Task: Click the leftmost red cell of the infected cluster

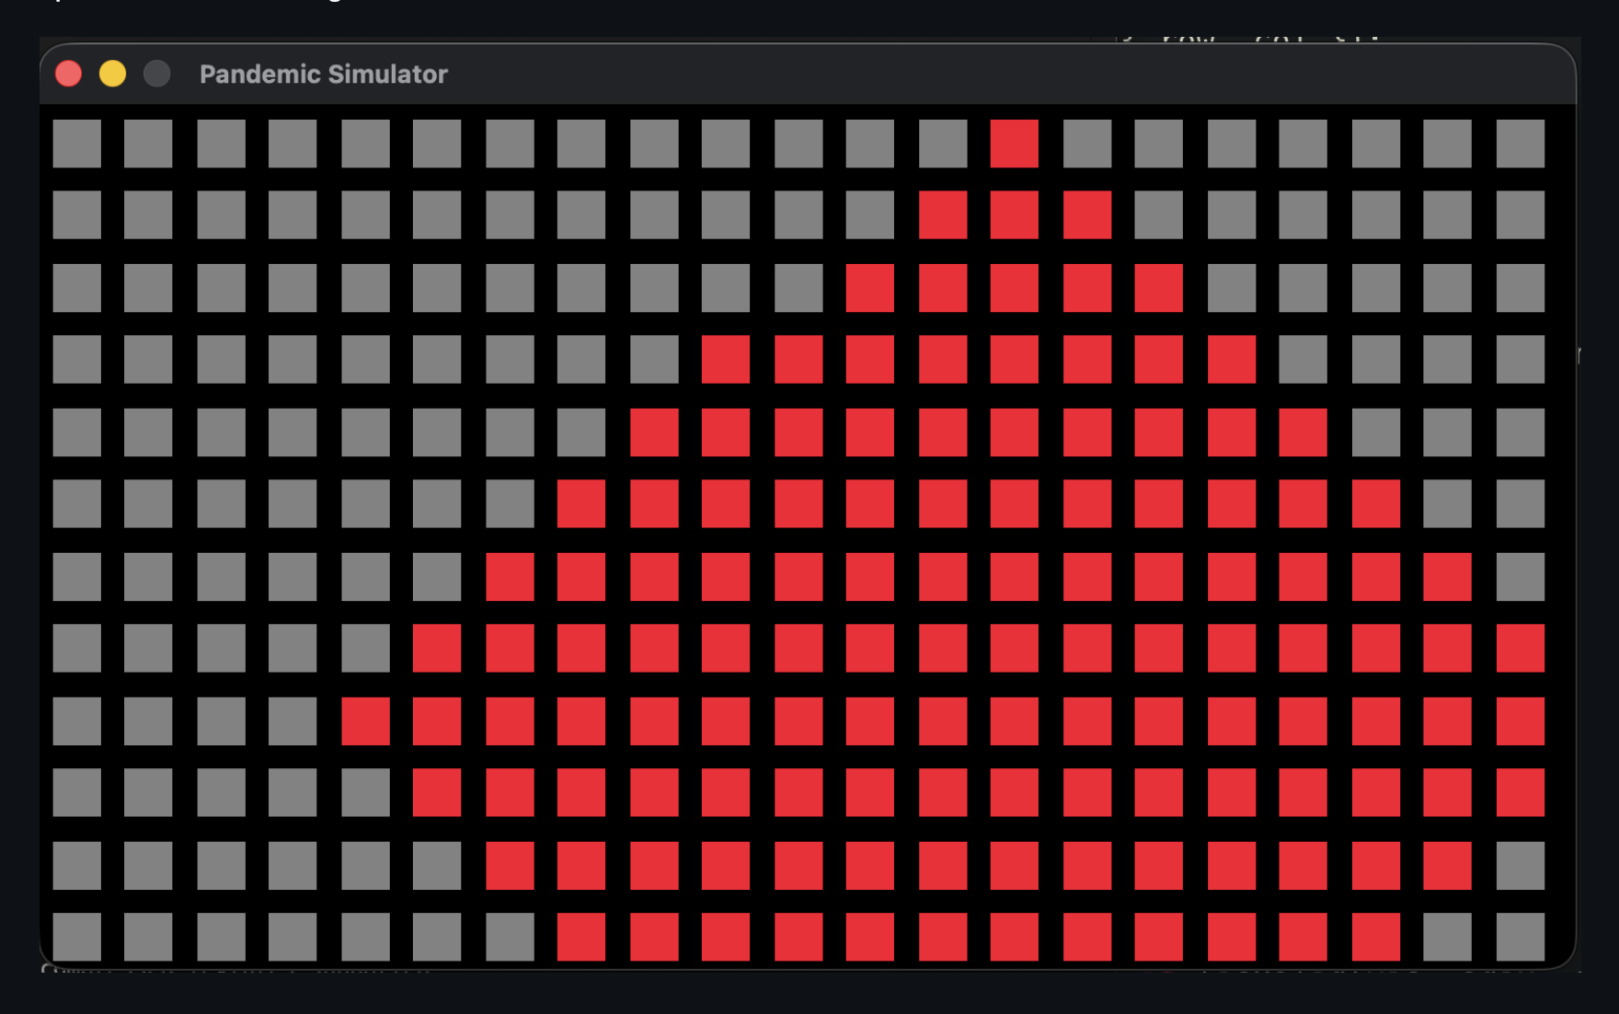Action: tap(365, 720)
